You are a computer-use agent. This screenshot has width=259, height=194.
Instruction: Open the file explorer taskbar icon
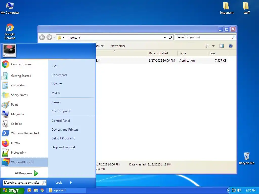[36, 190]
